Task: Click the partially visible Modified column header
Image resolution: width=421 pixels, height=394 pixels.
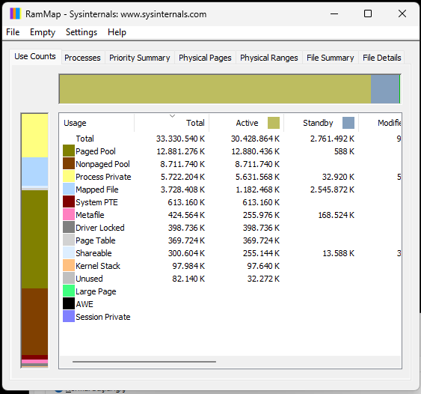Action: tap(380, 123)
